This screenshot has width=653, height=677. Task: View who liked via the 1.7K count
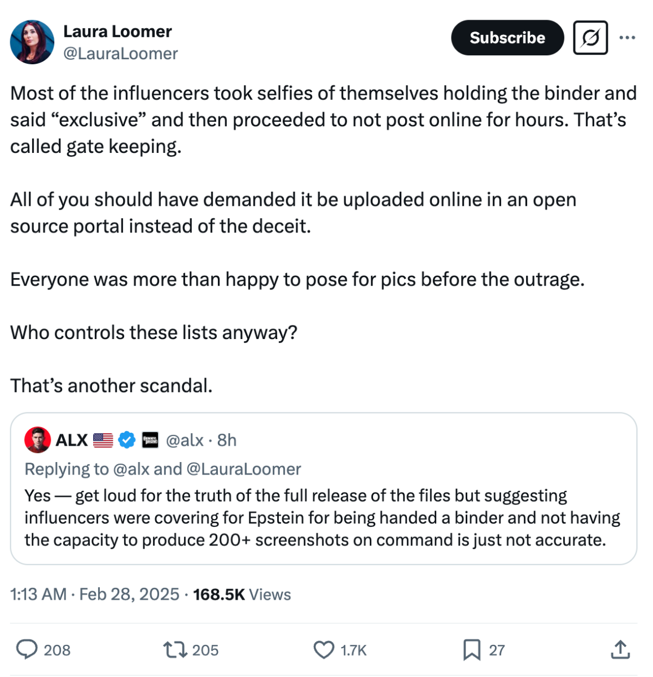coord(352,650)
